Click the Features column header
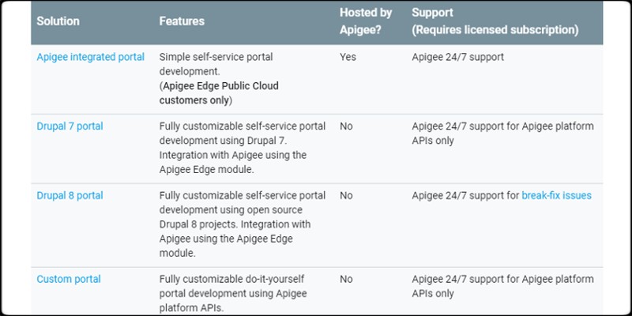Image resolution: width=632 pixels, height=316 pixels. point(182,21)
